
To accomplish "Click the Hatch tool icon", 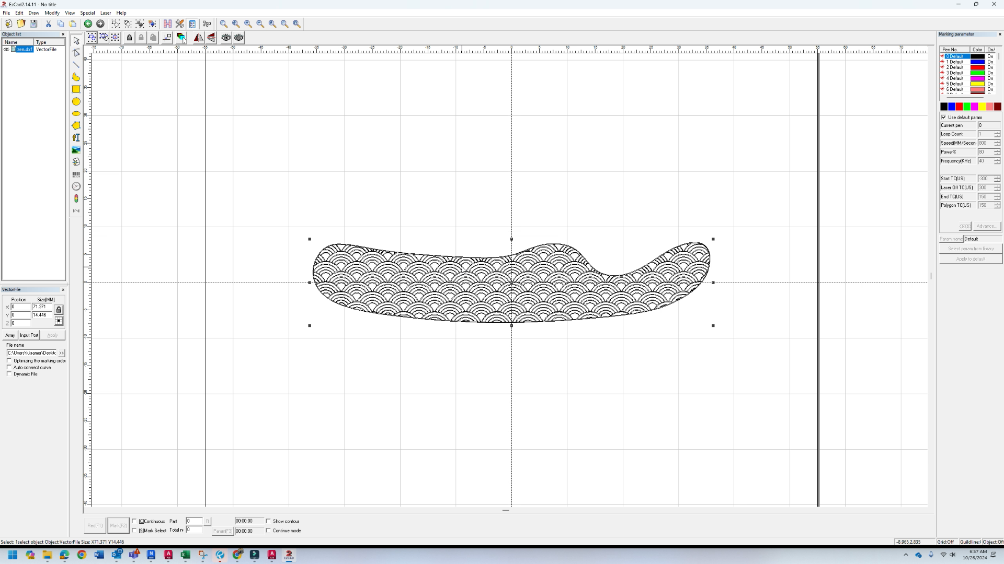I will coord(167,23).
